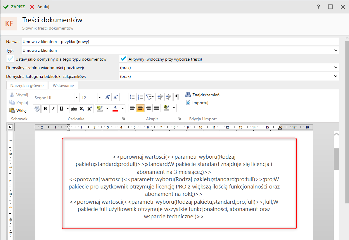Viewport: 349px width, 240px height.
Task: Open font name Segoe UI dropdown
Action: pos(76,97)
